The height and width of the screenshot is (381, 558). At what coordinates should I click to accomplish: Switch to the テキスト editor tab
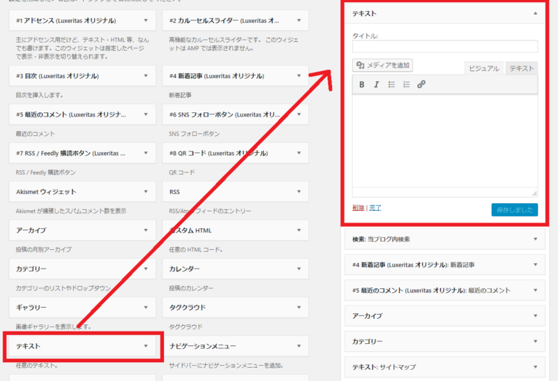(522, 68)
